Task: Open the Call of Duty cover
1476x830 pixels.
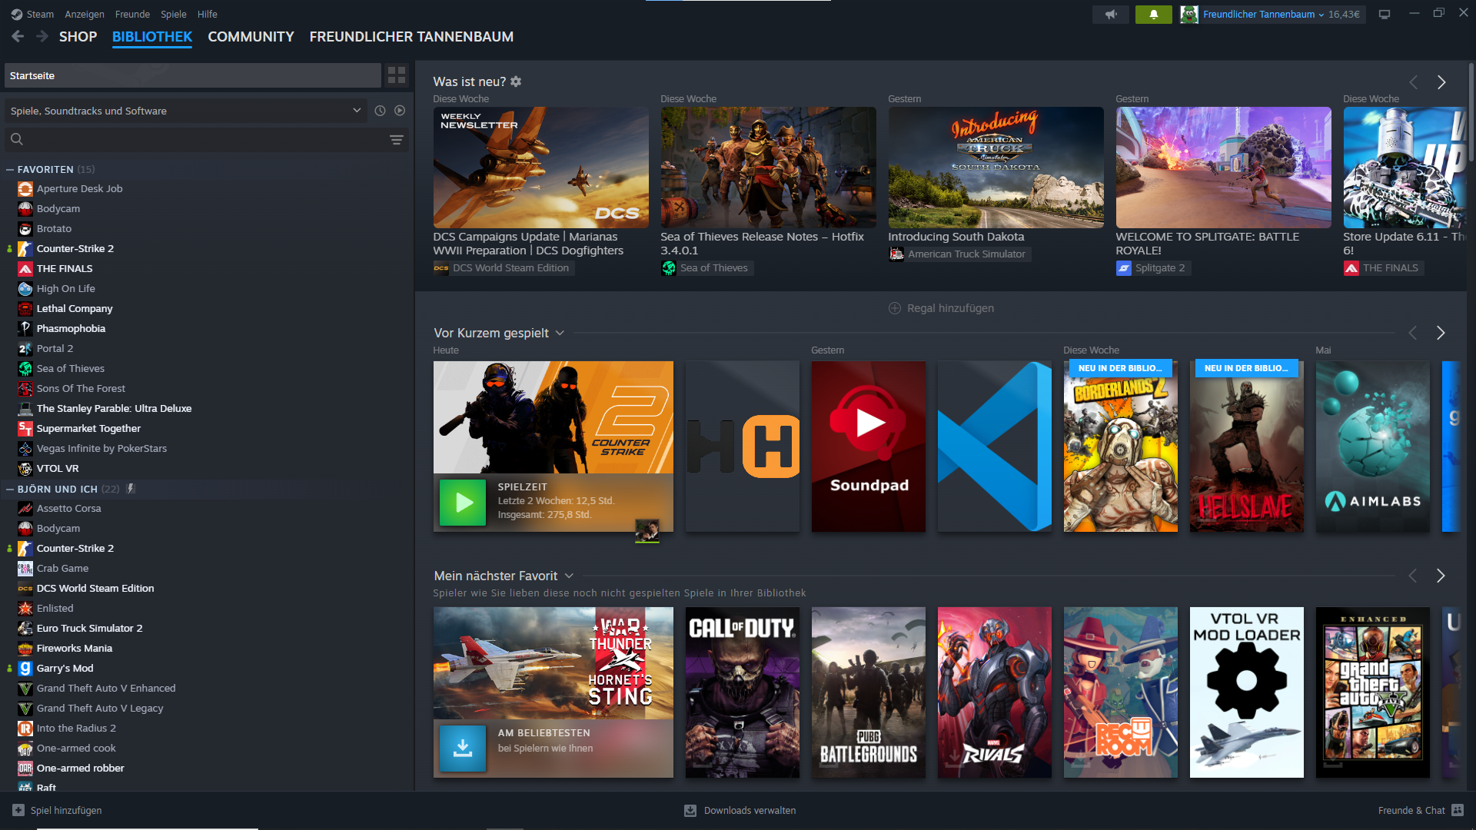Action: coord(742,692)
